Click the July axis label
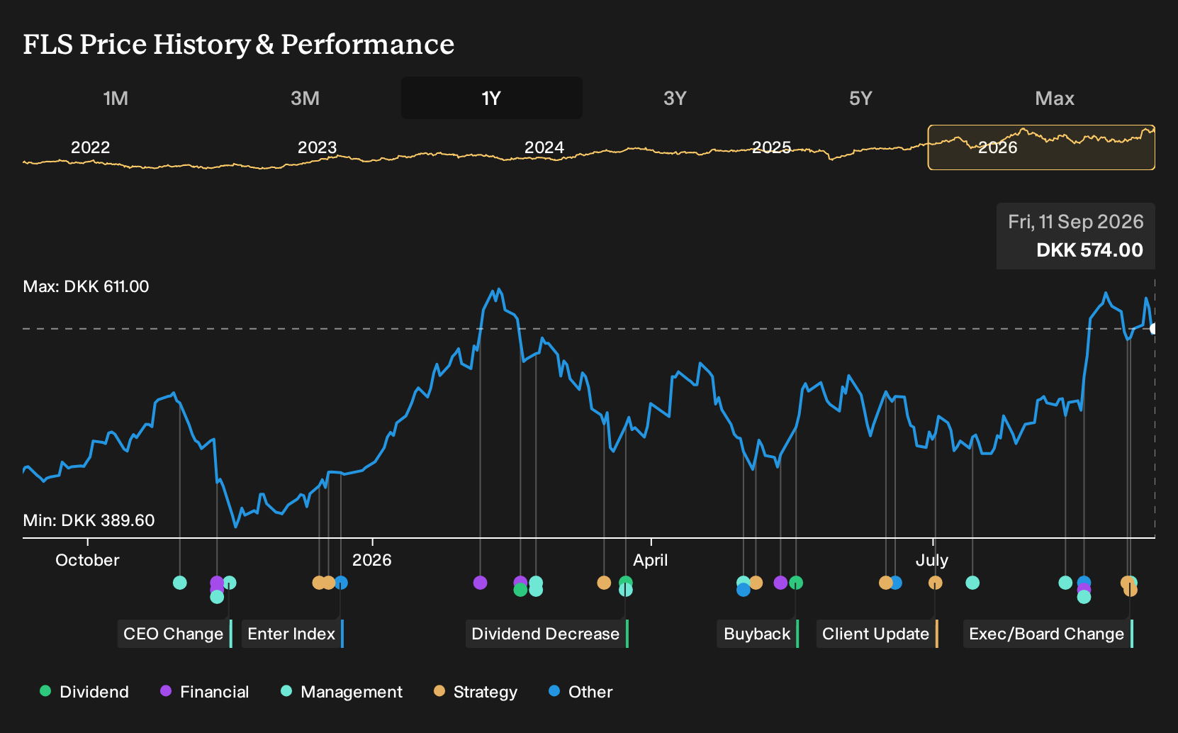The height and width of the screenshot is (733, 1178). coord(932,560)
